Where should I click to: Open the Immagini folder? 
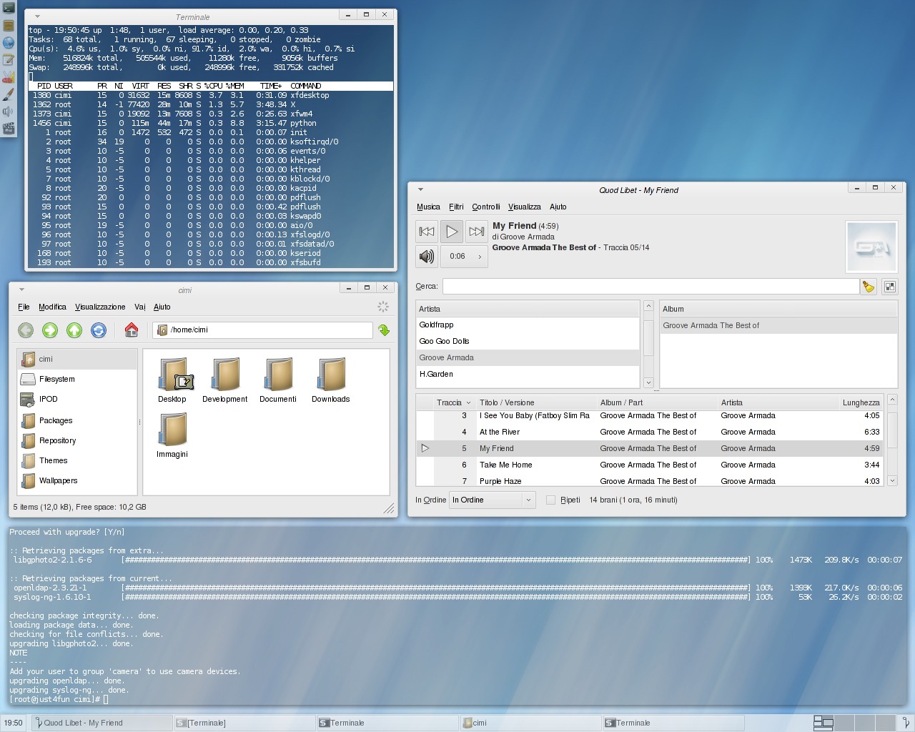tap(172, 435)
